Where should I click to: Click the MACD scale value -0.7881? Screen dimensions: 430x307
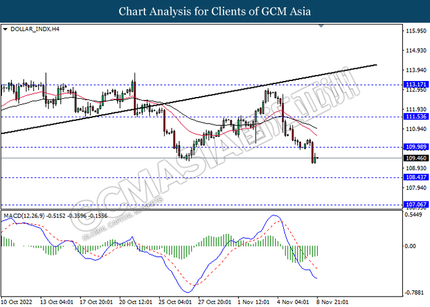click(x=414, y=293)
